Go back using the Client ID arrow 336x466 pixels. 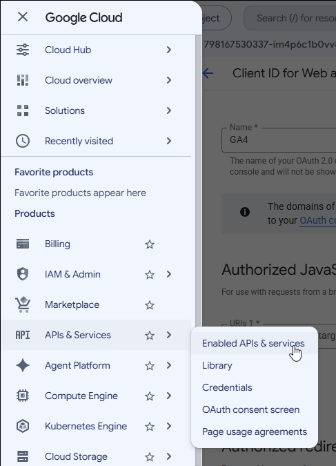pyautogui.click(x=208, y=73)
